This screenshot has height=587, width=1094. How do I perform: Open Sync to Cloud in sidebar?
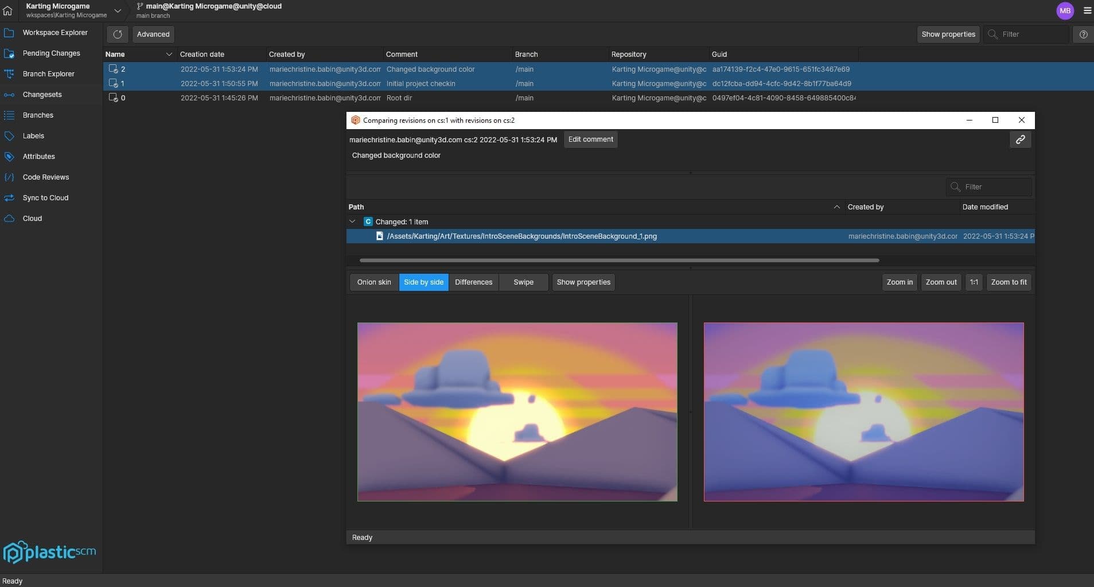(x=45, y=198)
